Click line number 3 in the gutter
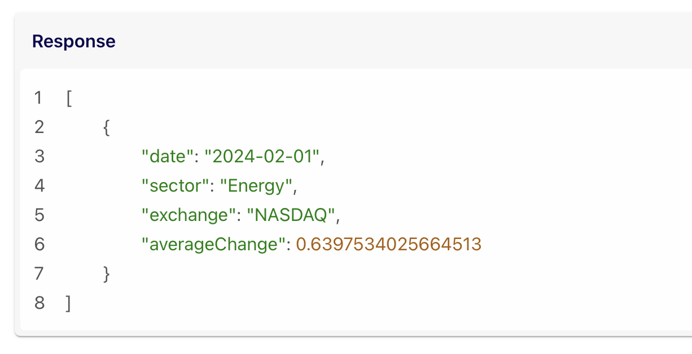 39,156
